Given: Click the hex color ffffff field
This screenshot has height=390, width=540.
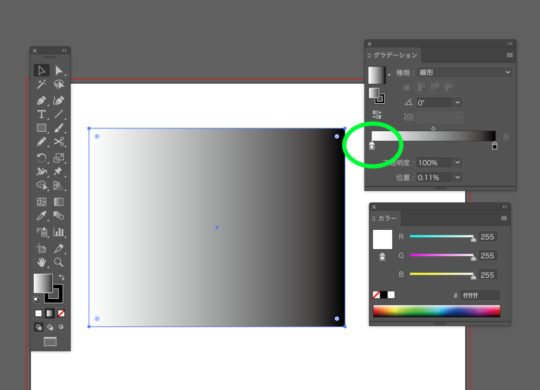Looking at the screenshot, I should pyautogui.click(x=480, y=296).
